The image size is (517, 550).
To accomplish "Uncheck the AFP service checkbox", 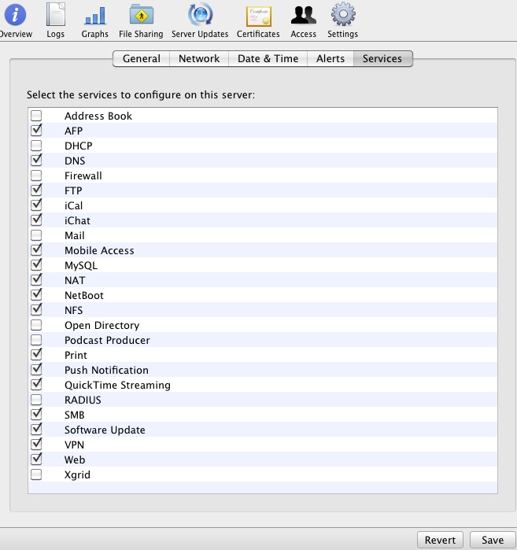I will point(36,131).
